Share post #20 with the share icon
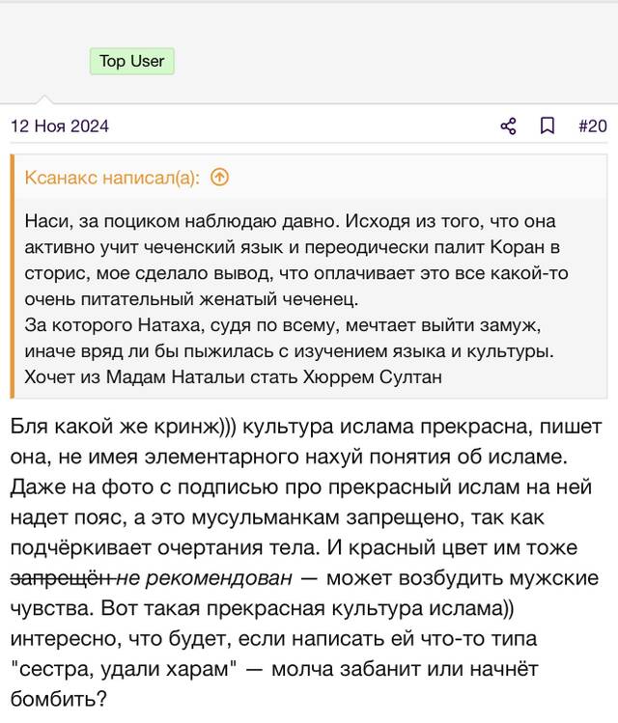This screenshot has width=618, height=723. [508, 125]
